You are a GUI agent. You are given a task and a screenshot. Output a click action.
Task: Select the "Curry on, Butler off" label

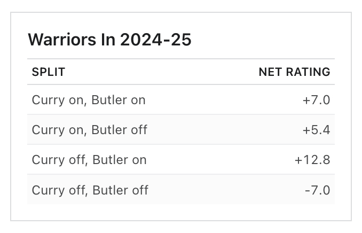click(90, 130)
